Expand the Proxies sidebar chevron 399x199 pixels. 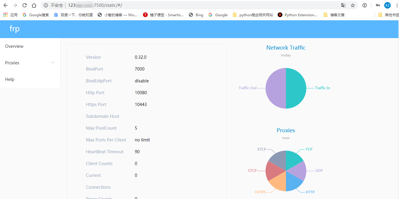[53, 63]
